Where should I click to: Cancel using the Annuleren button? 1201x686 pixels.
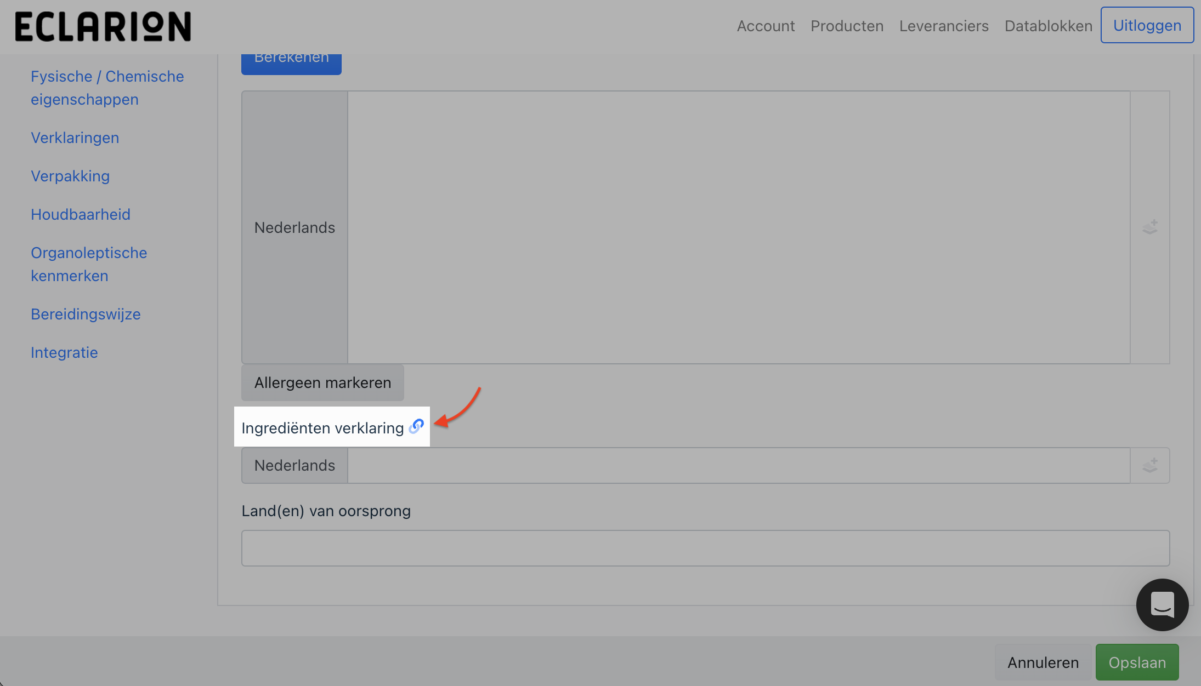[x=1043, y=662]
